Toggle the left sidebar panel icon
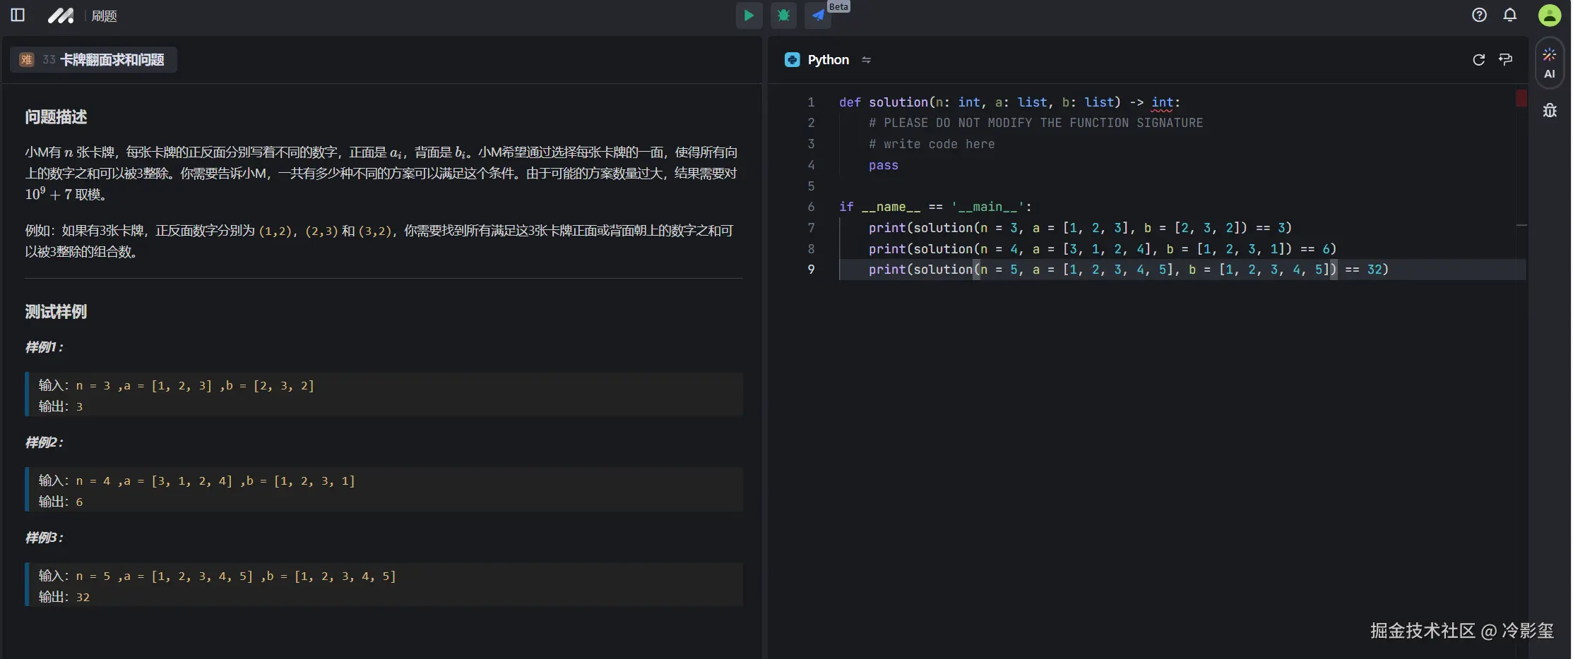Image resolution: width=1573 pixels, height=659 pixels. [x=18, y=15]
